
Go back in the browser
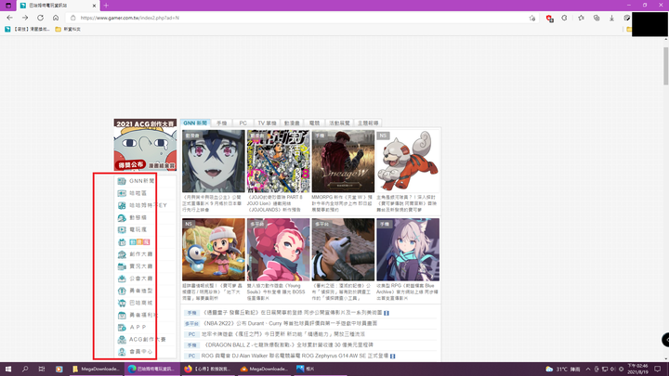9,18
